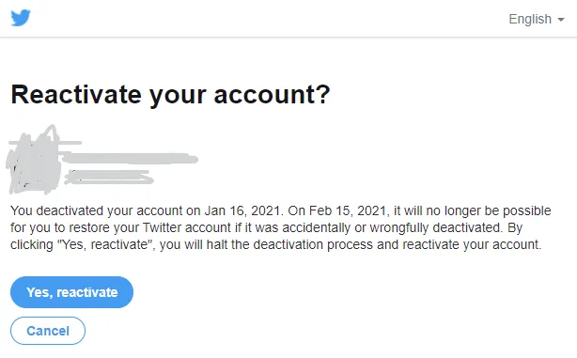Click the quoted "Yes, reactivate" paragraph text

click(105, 244)
